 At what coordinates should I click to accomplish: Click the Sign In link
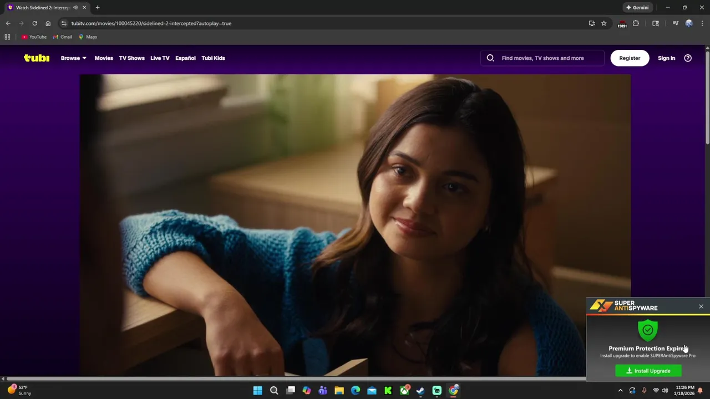click(x=666, y=58)
